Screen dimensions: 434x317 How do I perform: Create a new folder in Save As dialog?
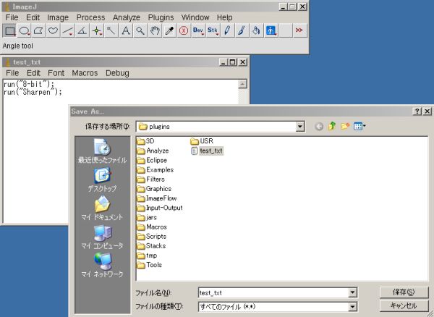(345, 126)
